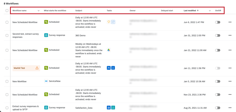236x112 pixels.
Task: Click the Workflow name column header
Action: [19, 11]
